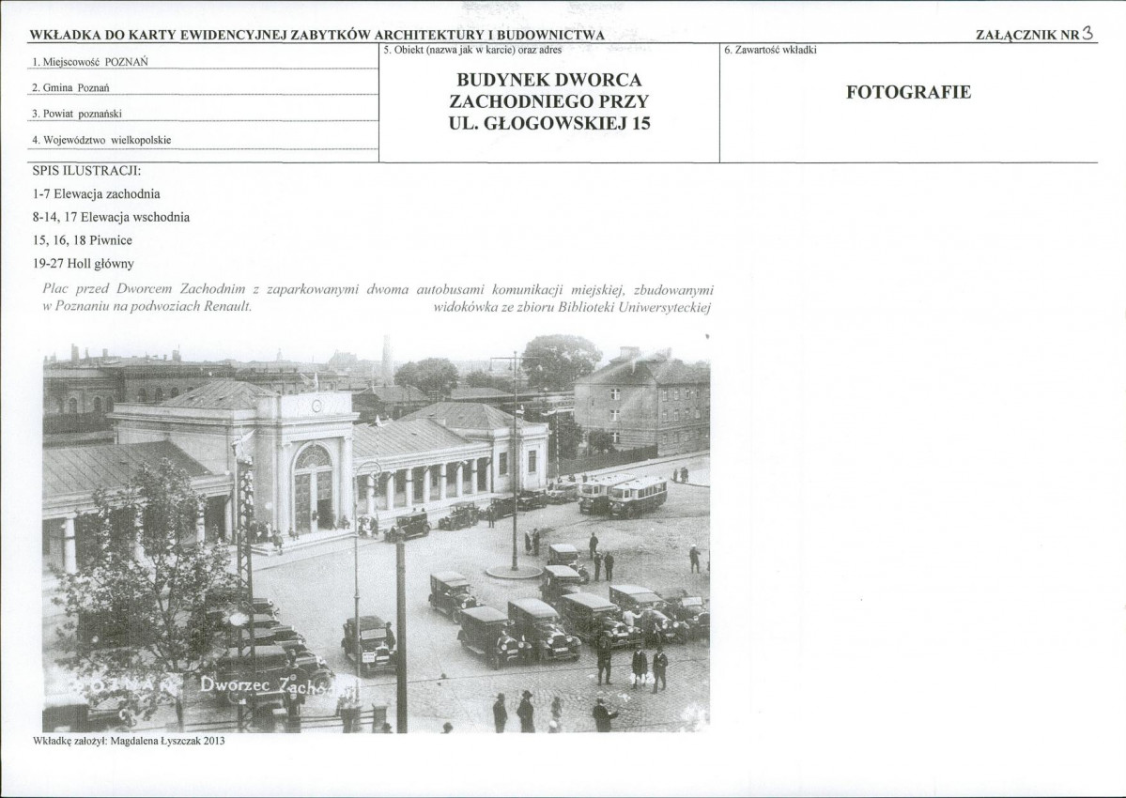Image resolution: width=1126 pixels, height=798 pixels.
Task: Click the SPIS ILUSTRACJI heading
Action: (x=87, y=171)
